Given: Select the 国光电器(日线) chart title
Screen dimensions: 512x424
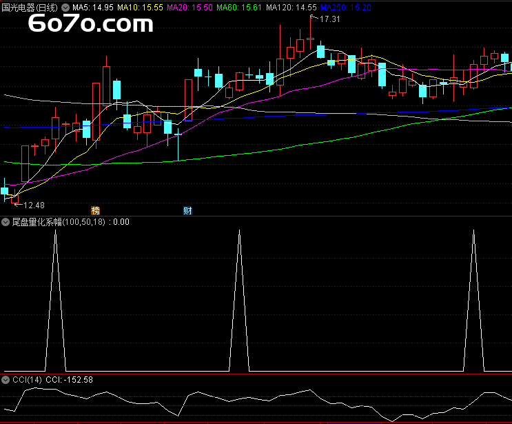Looking at the screenshot, I should 30,8.
